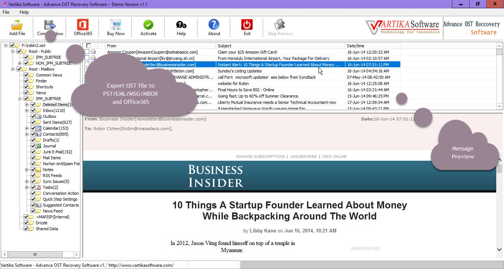
Task: Select the Inbox(1210) folder icon
Action: point(39,110)
